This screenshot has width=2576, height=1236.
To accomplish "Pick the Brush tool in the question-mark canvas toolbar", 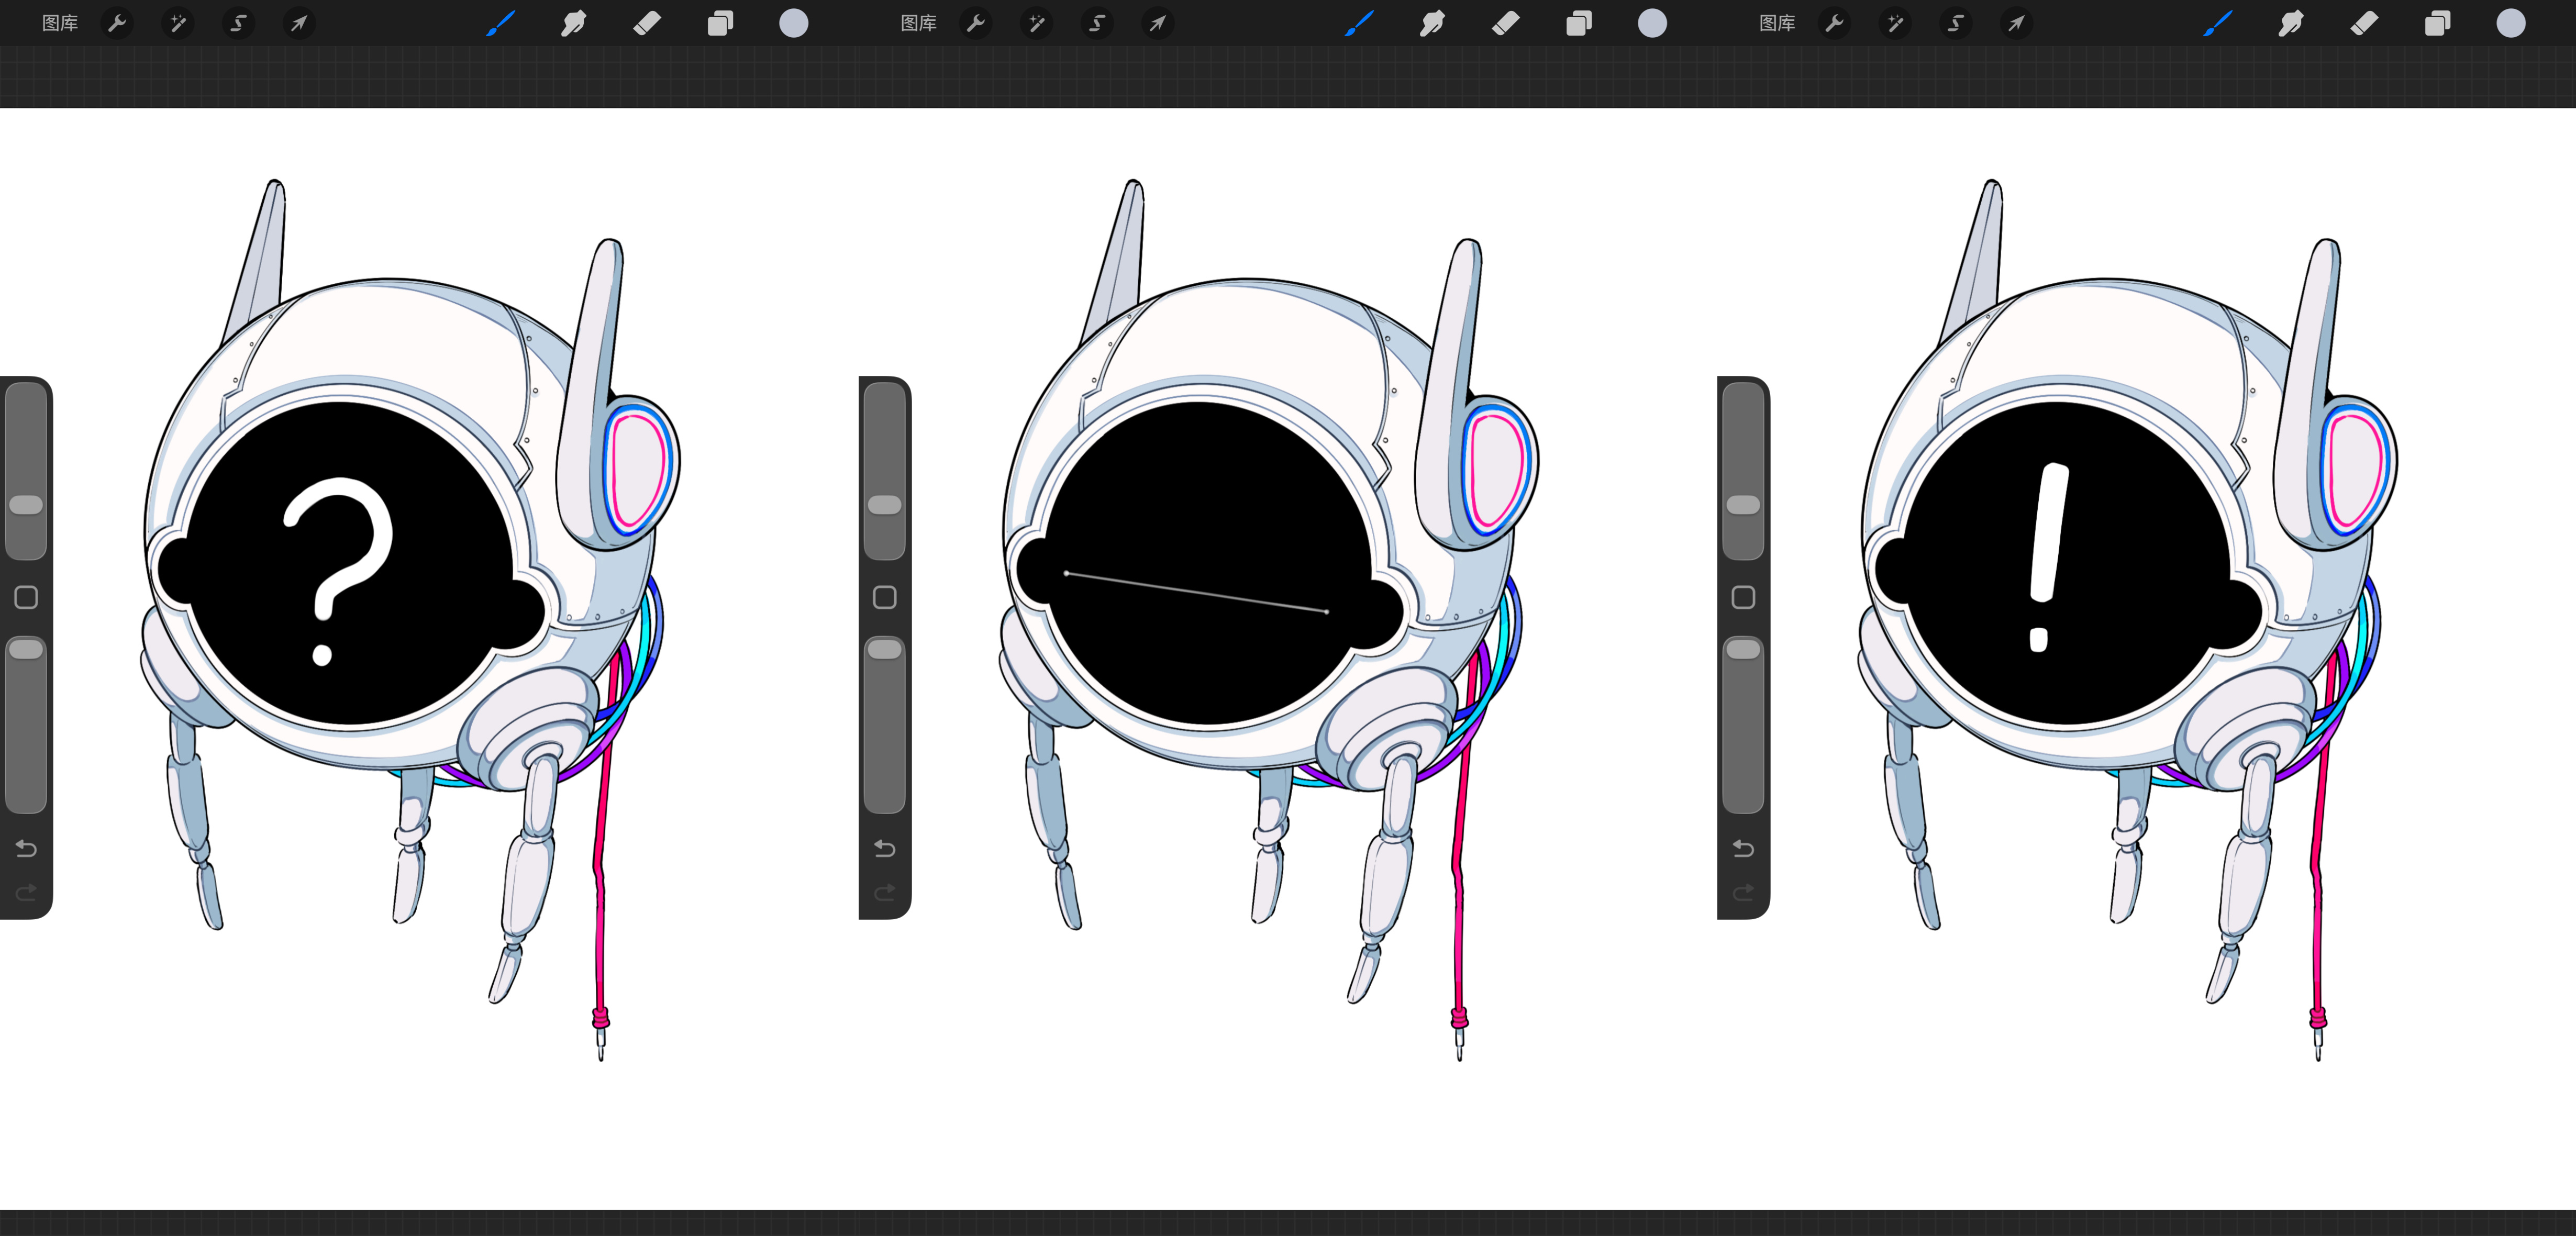I will pyautogui.click(x=500, y=23).
